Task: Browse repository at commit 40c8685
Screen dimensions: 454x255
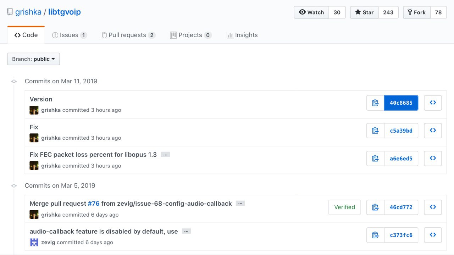Action: (x=433, y=103)
